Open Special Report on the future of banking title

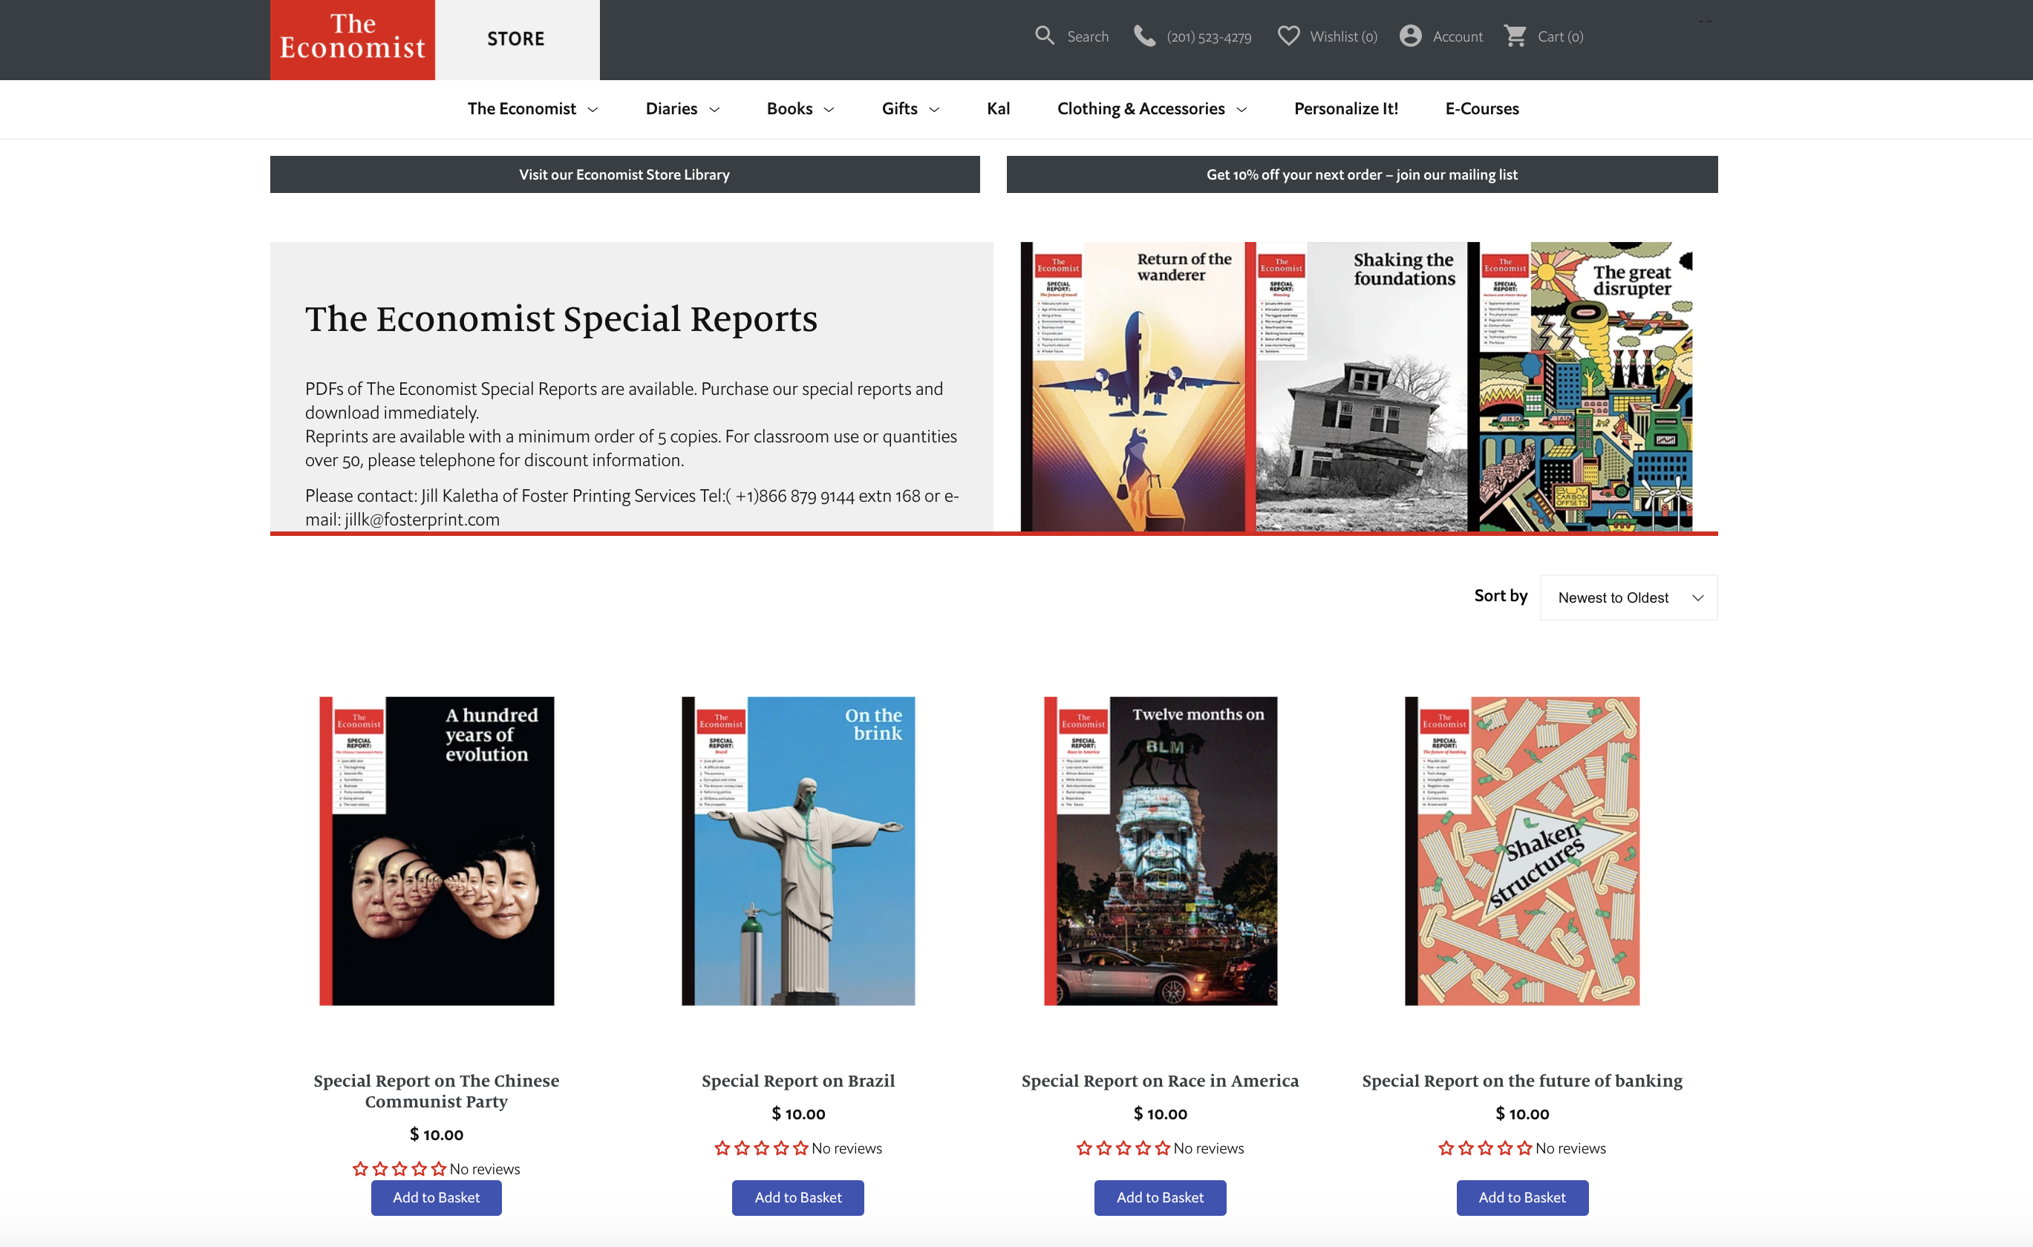[1522, 1081]
